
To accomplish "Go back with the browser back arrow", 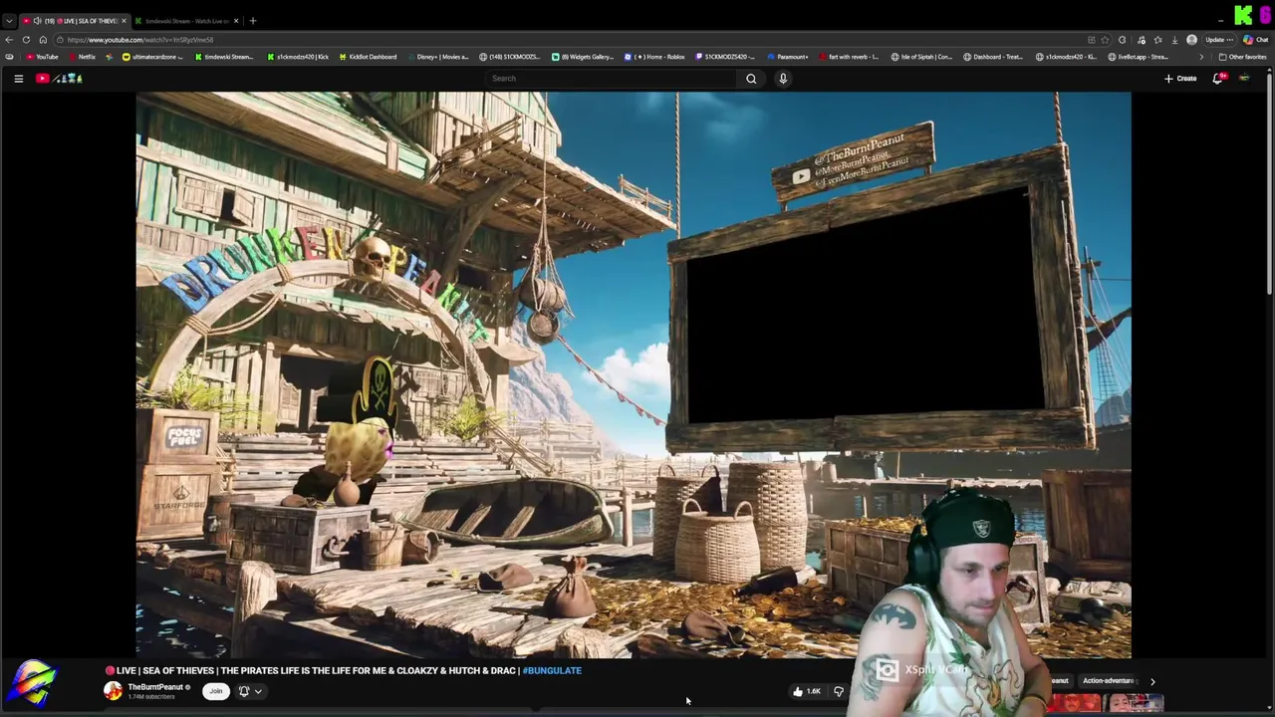I will pos(9,40).
